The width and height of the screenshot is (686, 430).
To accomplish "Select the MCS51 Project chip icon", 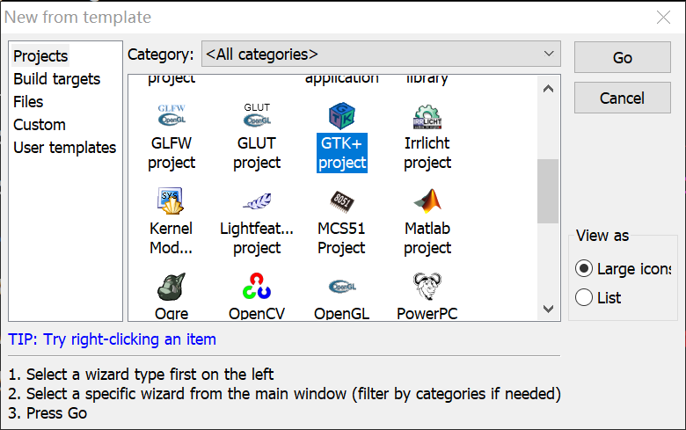I will [342, 201].
